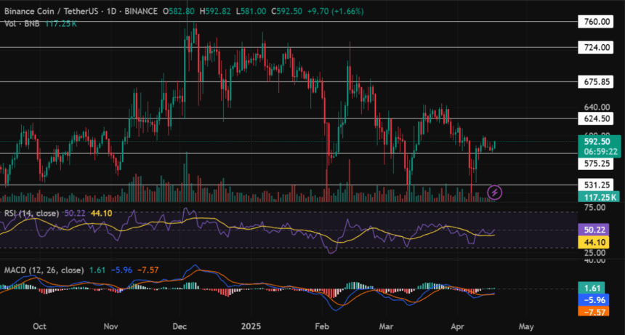625x335 pixels.
Task: Click the Dec label on time axis
Action: [180, 326]
